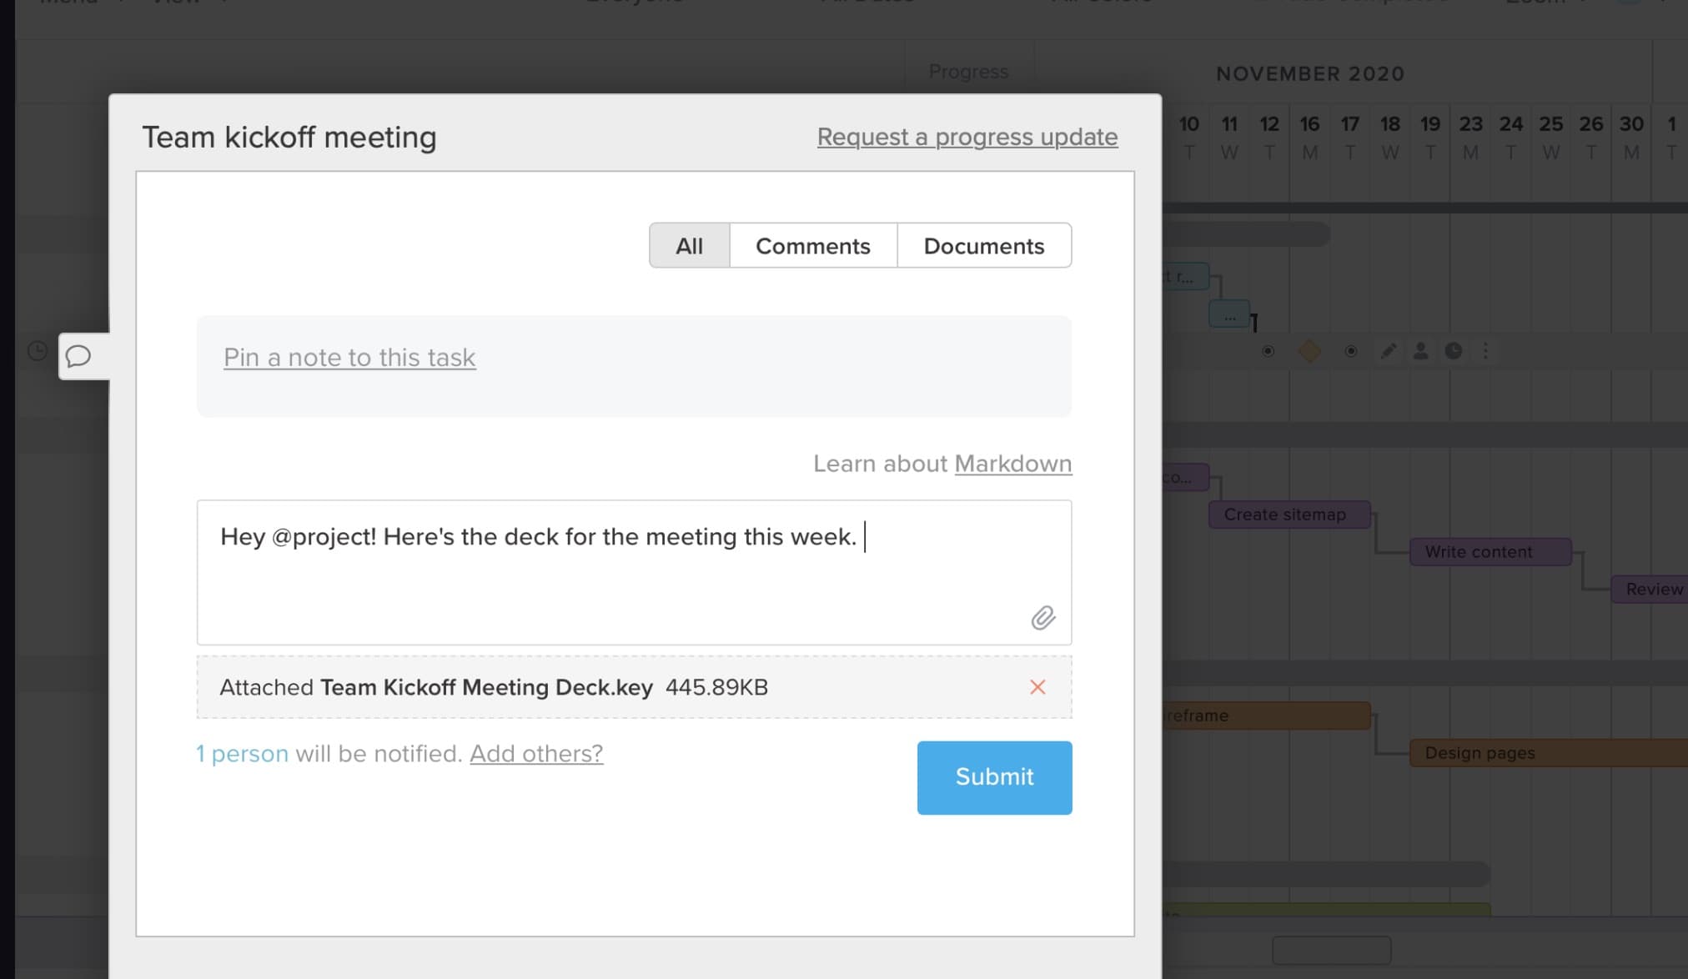Switch to the Comments tab
The image size is (1688, 979).
[812, 245]
